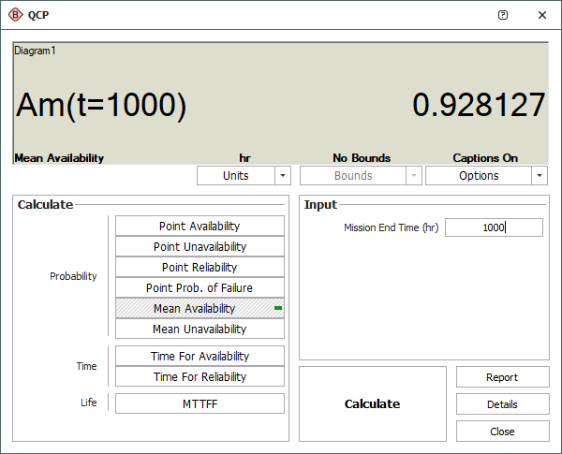Select Mean Unavailability calculation
Screen dimensions: 562x454
(x=200, y=329)
